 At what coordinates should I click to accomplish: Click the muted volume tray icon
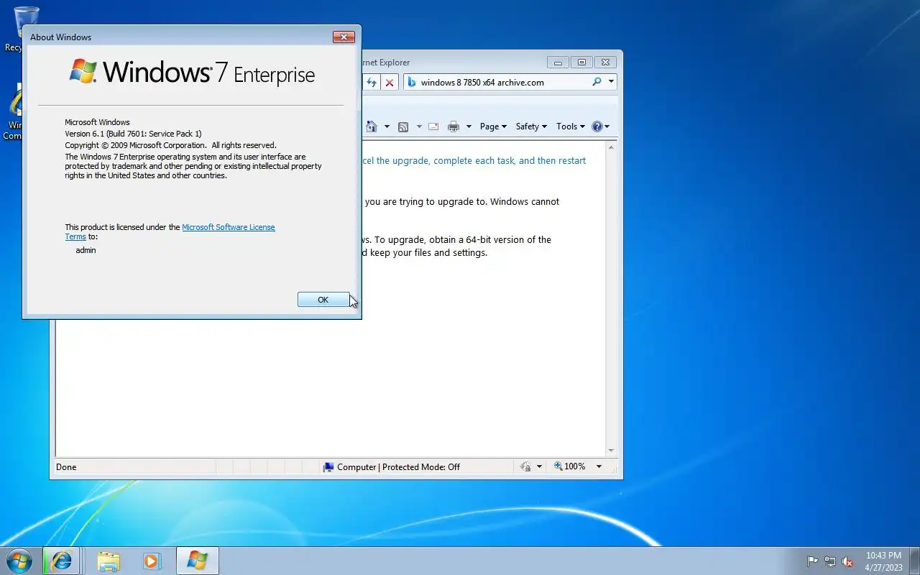pyautogui.click(x=848, y=561)
